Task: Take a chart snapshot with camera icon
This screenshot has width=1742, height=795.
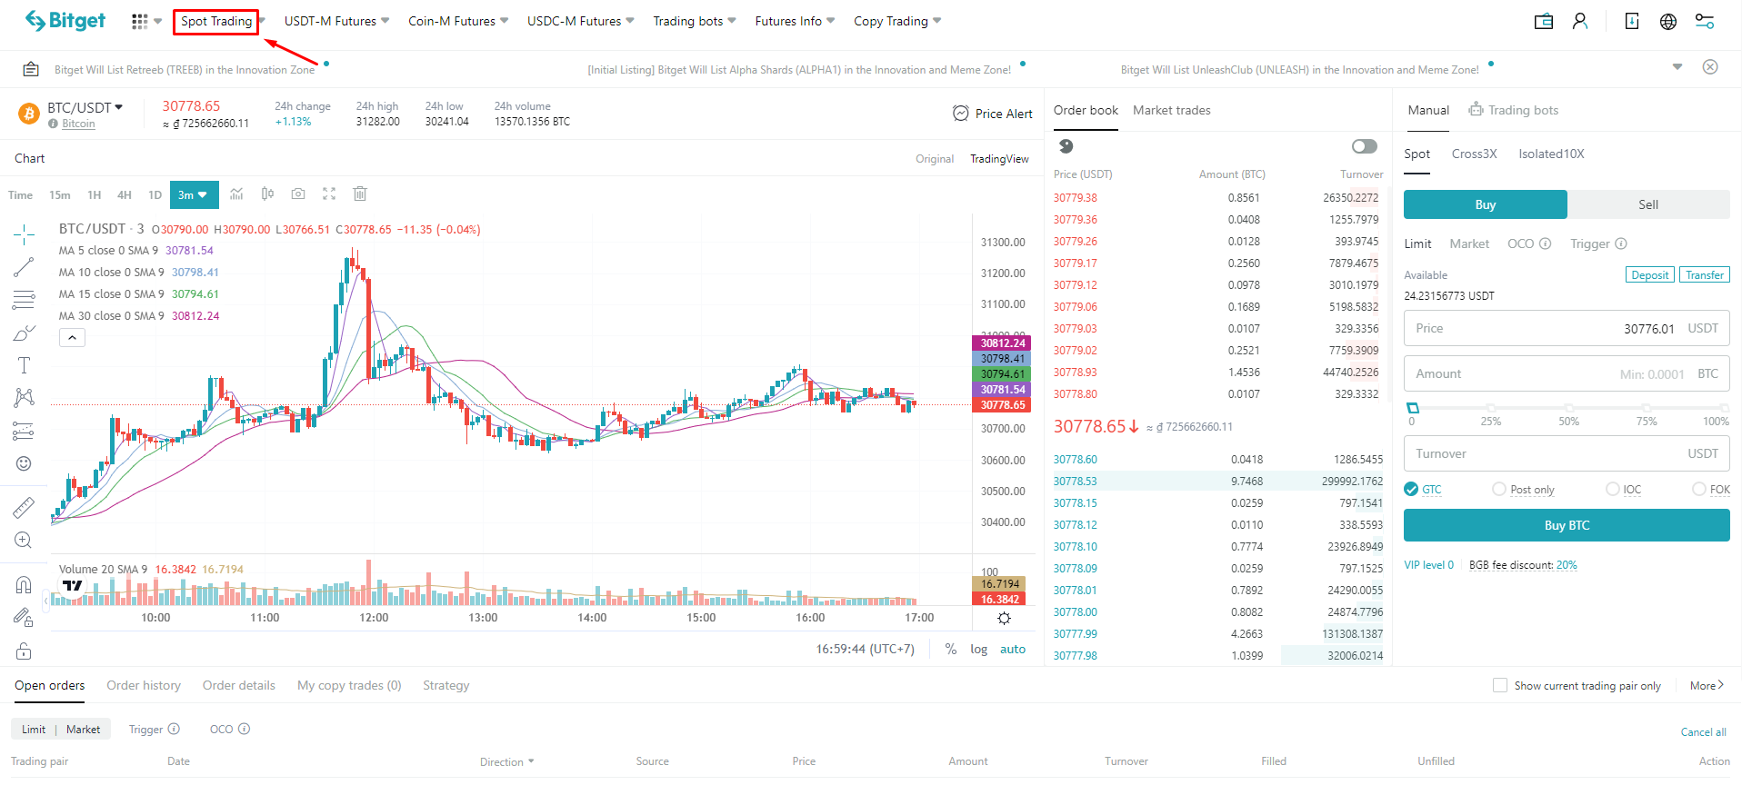Action: click(x=298, y=194)
